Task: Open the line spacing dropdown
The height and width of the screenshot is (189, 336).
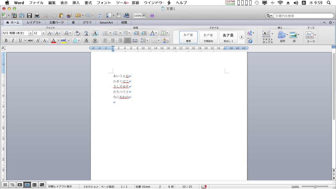Action: (x=145, y=40)
